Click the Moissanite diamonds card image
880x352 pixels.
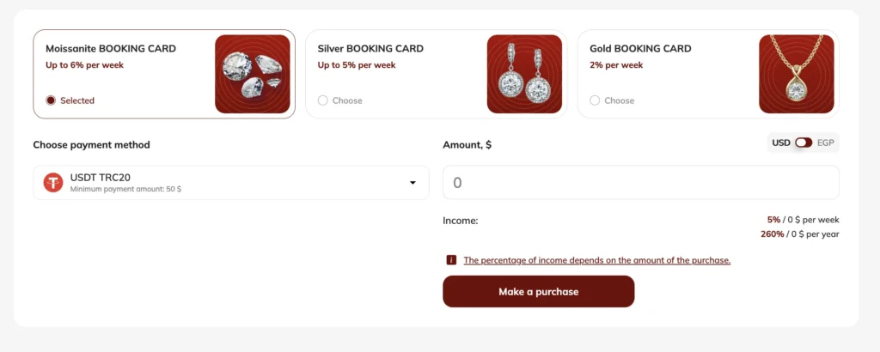[x=252, y=74]
